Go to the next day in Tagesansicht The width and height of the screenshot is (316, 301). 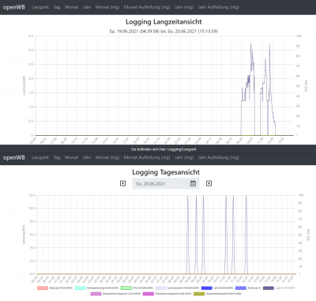(x=209, y=183)
